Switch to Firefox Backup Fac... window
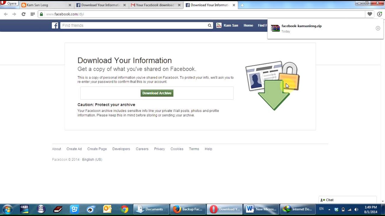The image size is (385, 216). point(188,209)
